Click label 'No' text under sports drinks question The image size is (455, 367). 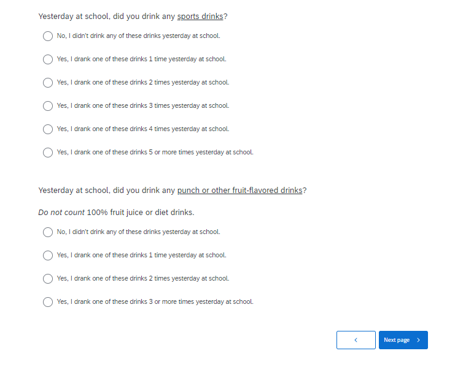point(138,36)
